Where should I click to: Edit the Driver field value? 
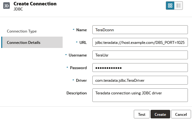coord(140,80)
